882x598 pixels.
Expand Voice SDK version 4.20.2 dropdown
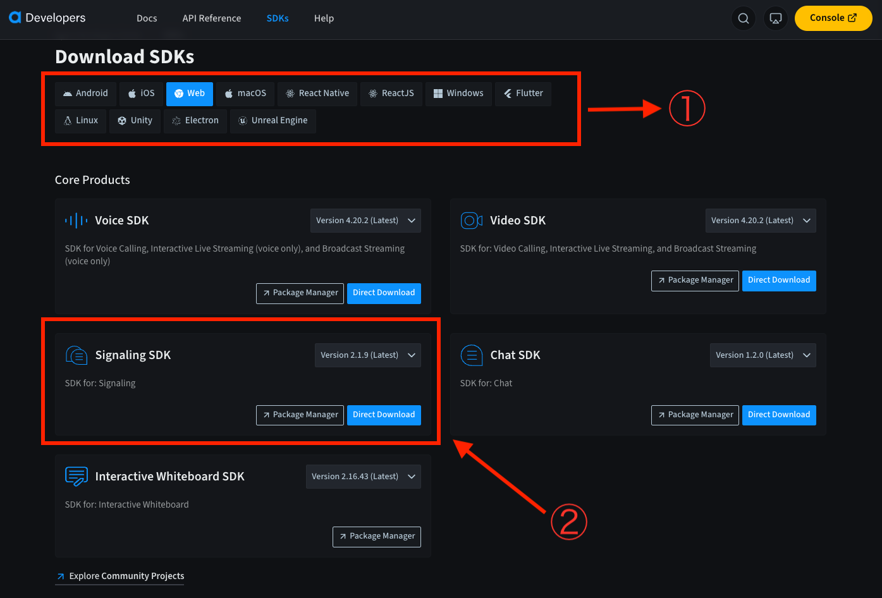pos(365,221)
